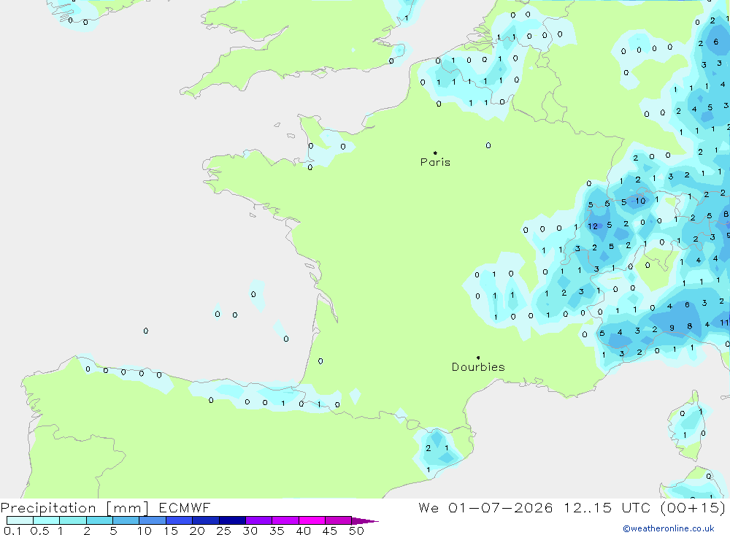Select the medium blue 10 legend swatch
Viewport: 730px width, 535px height.
pyautogui.click(x=153, y=520)
